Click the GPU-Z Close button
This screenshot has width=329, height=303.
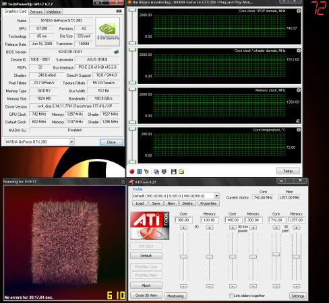tap(111, 142)
